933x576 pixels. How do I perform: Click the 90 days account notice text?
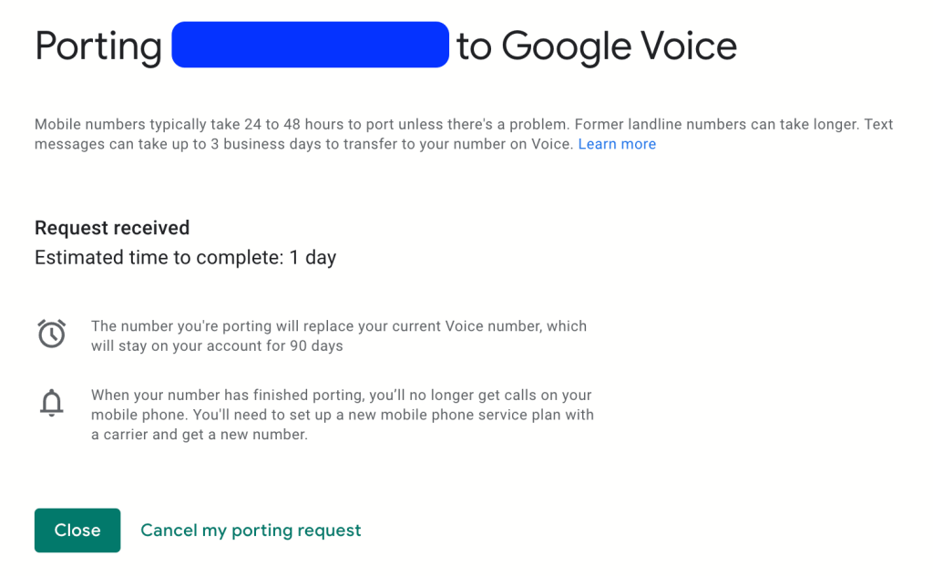coord(337,334)
